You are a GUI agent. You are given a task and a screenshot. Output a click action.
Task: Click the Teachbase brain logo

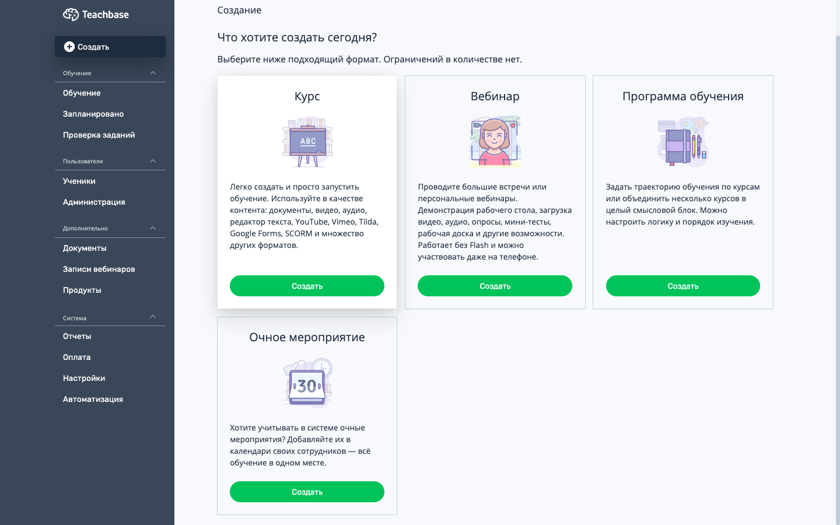point(71,14)
